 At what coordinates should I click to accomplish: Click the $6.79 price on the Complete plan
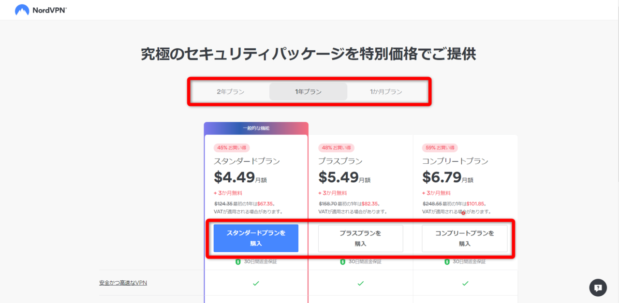pos(442,177)
